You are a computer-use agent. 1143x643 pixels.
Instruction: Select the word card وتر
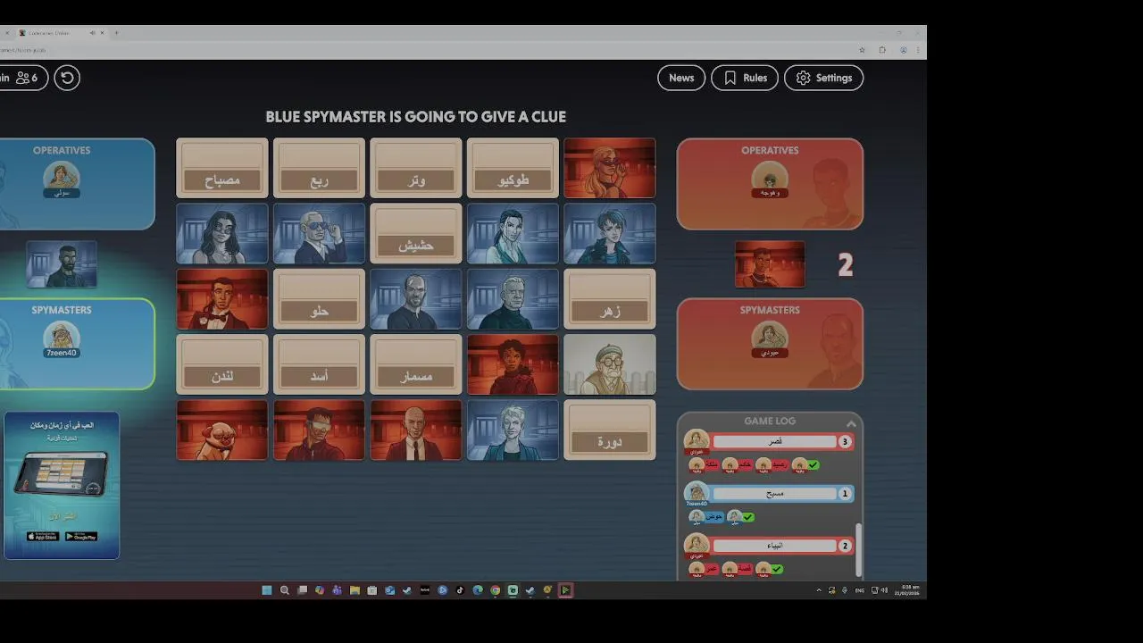[x=416, y=168]
